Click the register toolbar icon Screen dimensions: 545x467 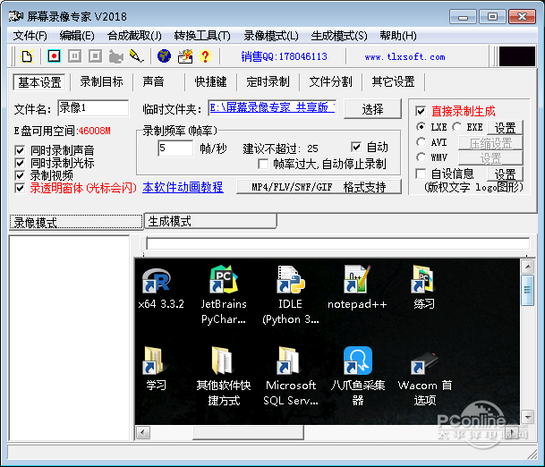pos(185,56)
